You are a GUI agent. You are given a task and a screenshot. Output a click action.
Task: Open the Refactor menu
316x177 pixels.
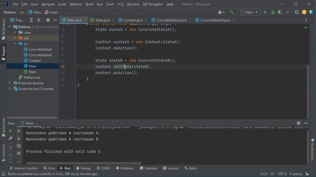tap(76, 4)
